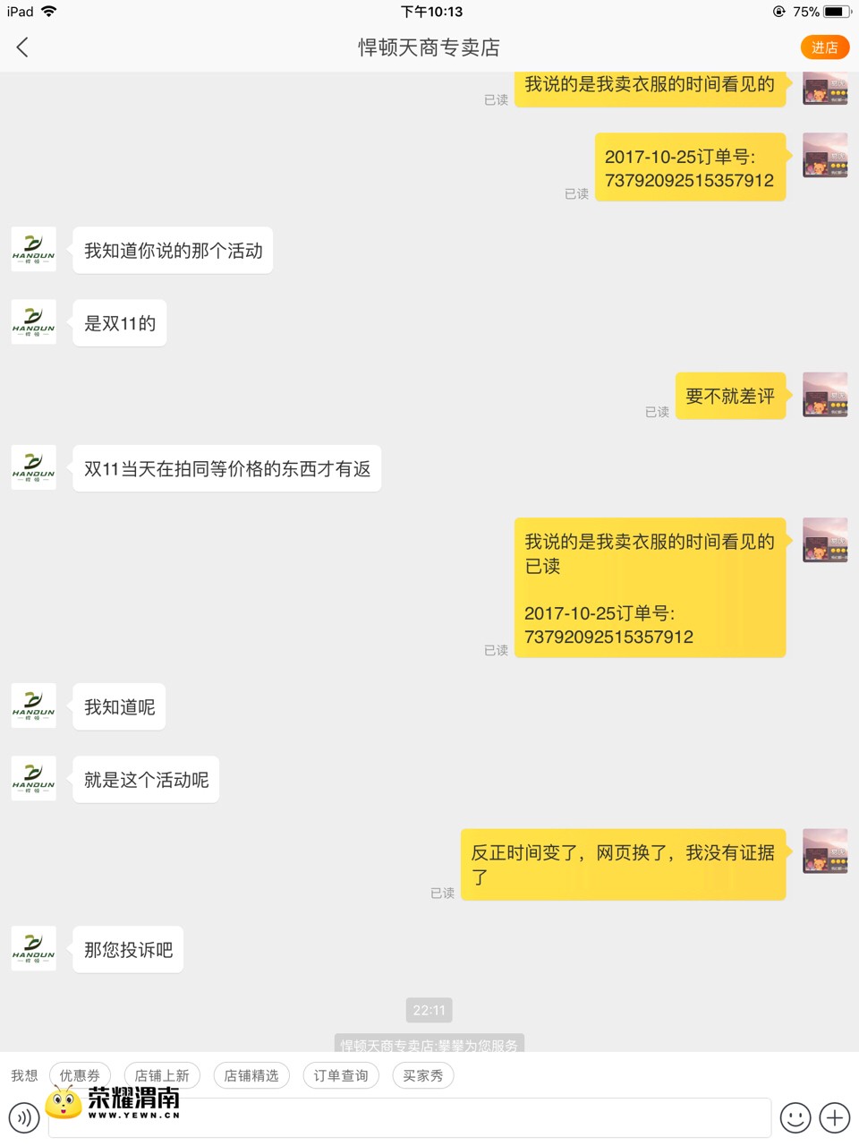
Task: Tap the 进店 enter store button
Action: point(824,47)
